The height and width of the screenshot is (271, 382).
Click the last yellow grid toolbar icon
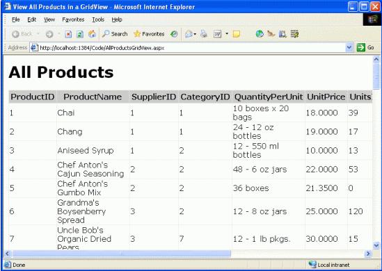(294, 34)
